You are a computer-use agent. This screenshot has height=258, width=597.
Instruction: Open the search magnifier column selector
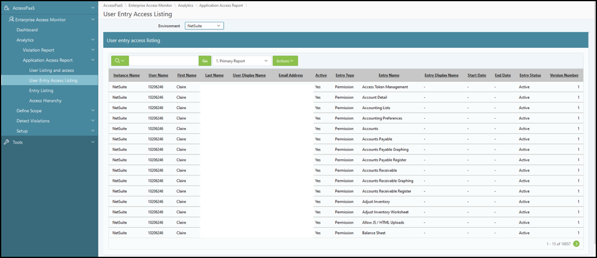tap(120, 61)
